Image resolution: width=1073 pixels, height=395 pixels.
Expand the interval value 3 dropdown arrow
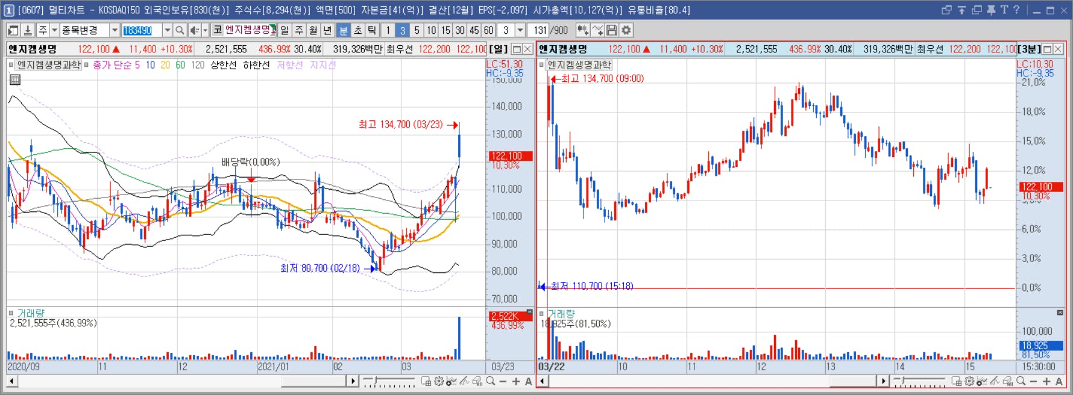[x=520, y=30]
